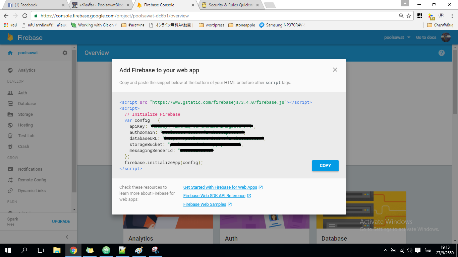
Task: Open Firebase Web Samples link
Action: point(205,204)
